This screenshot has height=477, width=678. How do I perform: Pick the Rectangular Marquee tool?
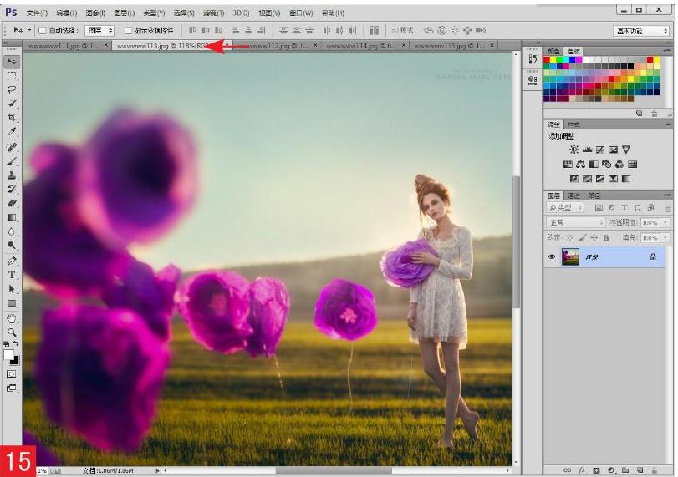point(12,76)
